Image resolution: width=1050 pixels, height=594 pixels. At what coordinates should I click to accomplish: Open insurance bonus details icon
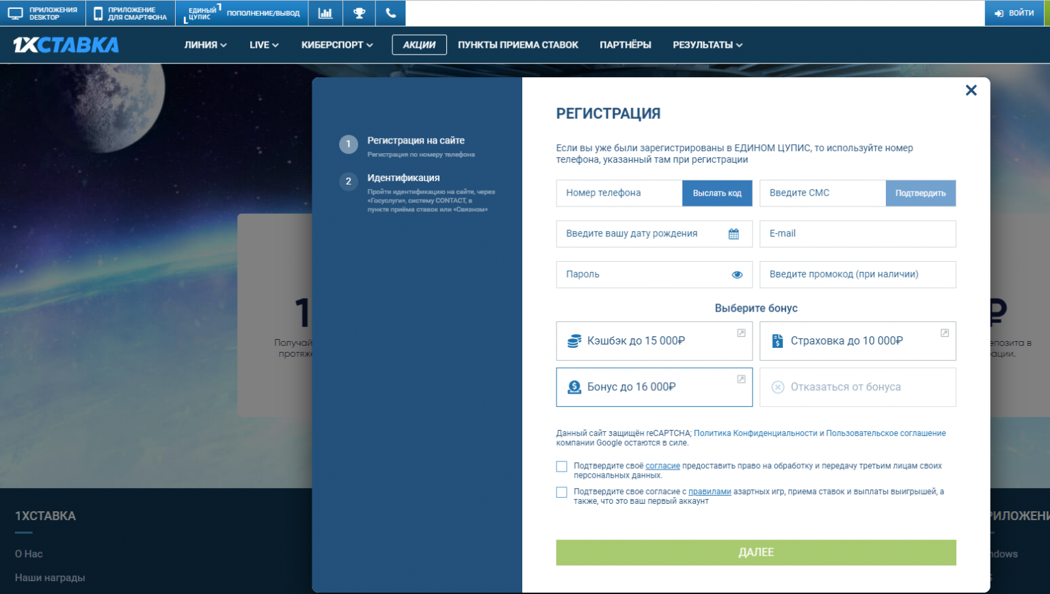coord(944,333)
